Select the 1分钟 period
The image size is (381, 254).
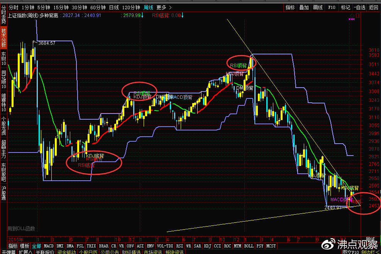coord(28,8)
